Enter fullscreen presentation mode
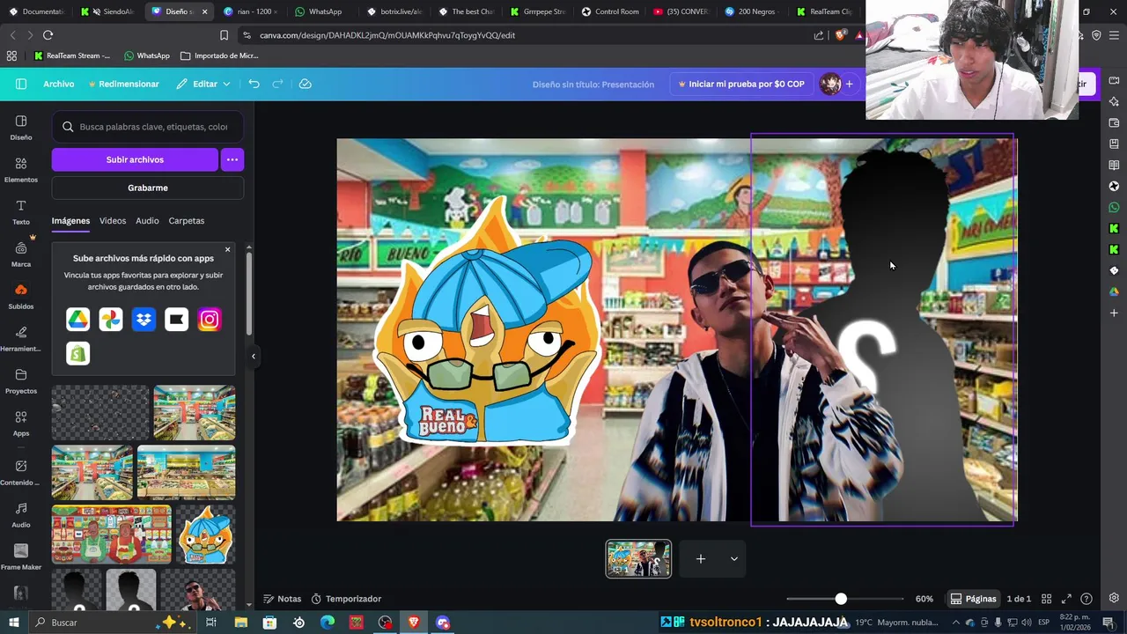 coord(1066,599)
